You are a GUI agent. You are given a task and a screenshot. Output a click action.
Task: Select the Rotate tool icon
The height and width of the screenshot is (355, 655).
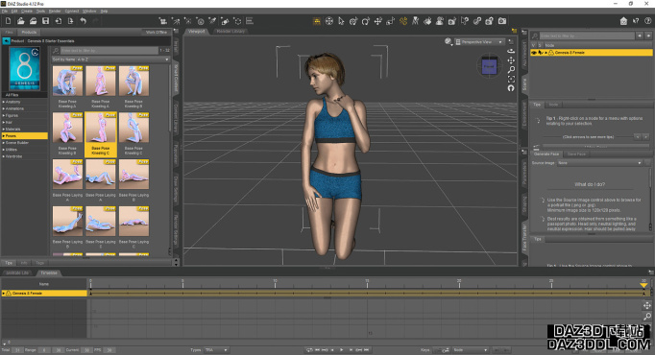point(366,21)
